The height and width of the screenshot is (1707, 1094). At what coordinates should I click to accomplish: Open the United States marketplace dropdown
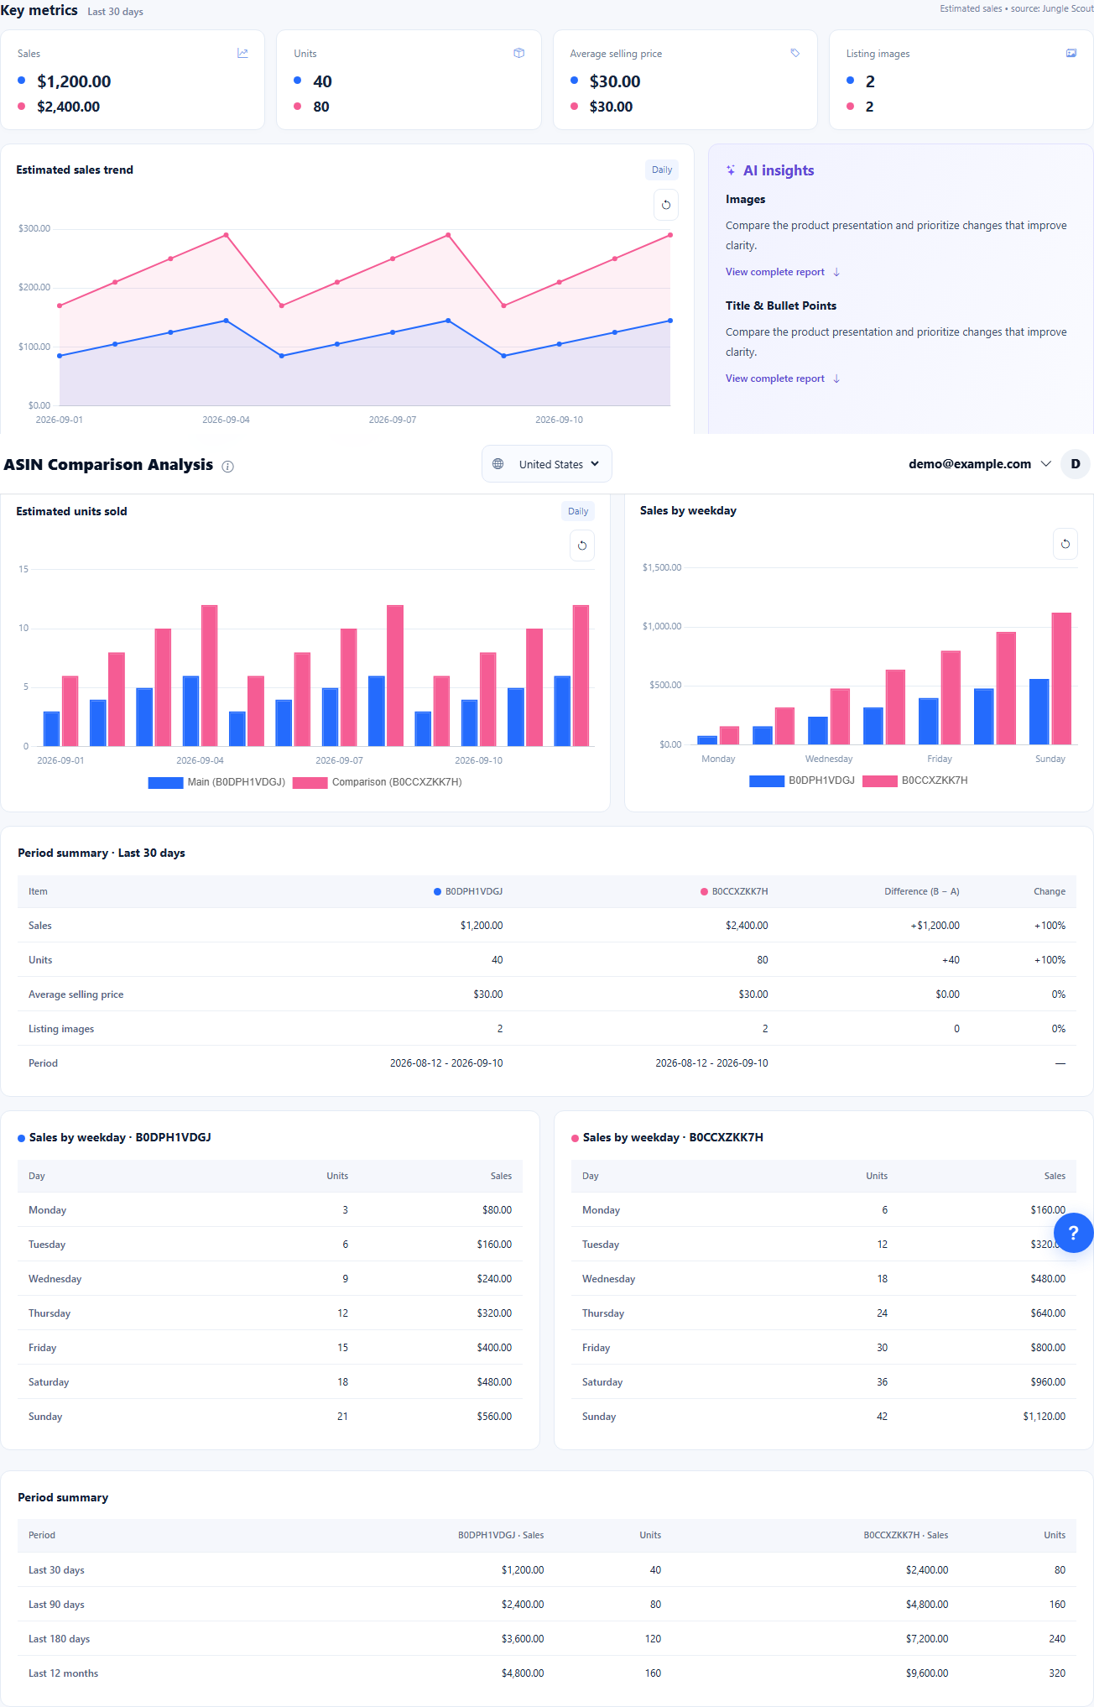pyautogui.click(x=546, y=464)
